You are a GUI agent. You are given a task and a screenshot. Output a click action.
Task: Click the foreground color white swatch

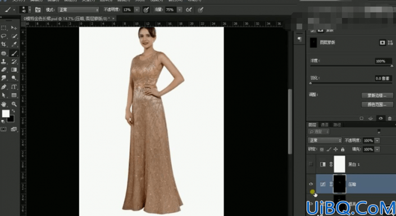pos(6,113)
